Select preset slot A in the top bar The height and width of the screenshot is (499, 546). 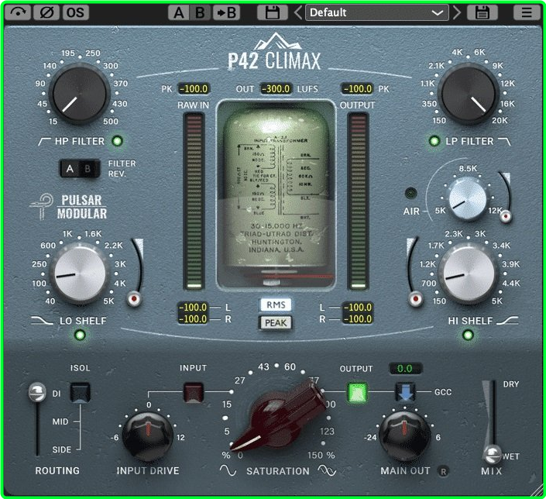pos(179,13)
